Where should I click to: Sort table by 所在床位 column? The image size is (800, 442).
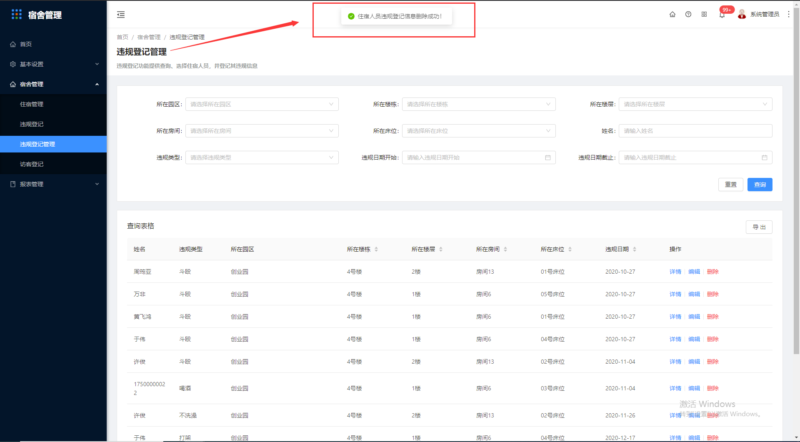pyautogui.click(x=570, y=249)
